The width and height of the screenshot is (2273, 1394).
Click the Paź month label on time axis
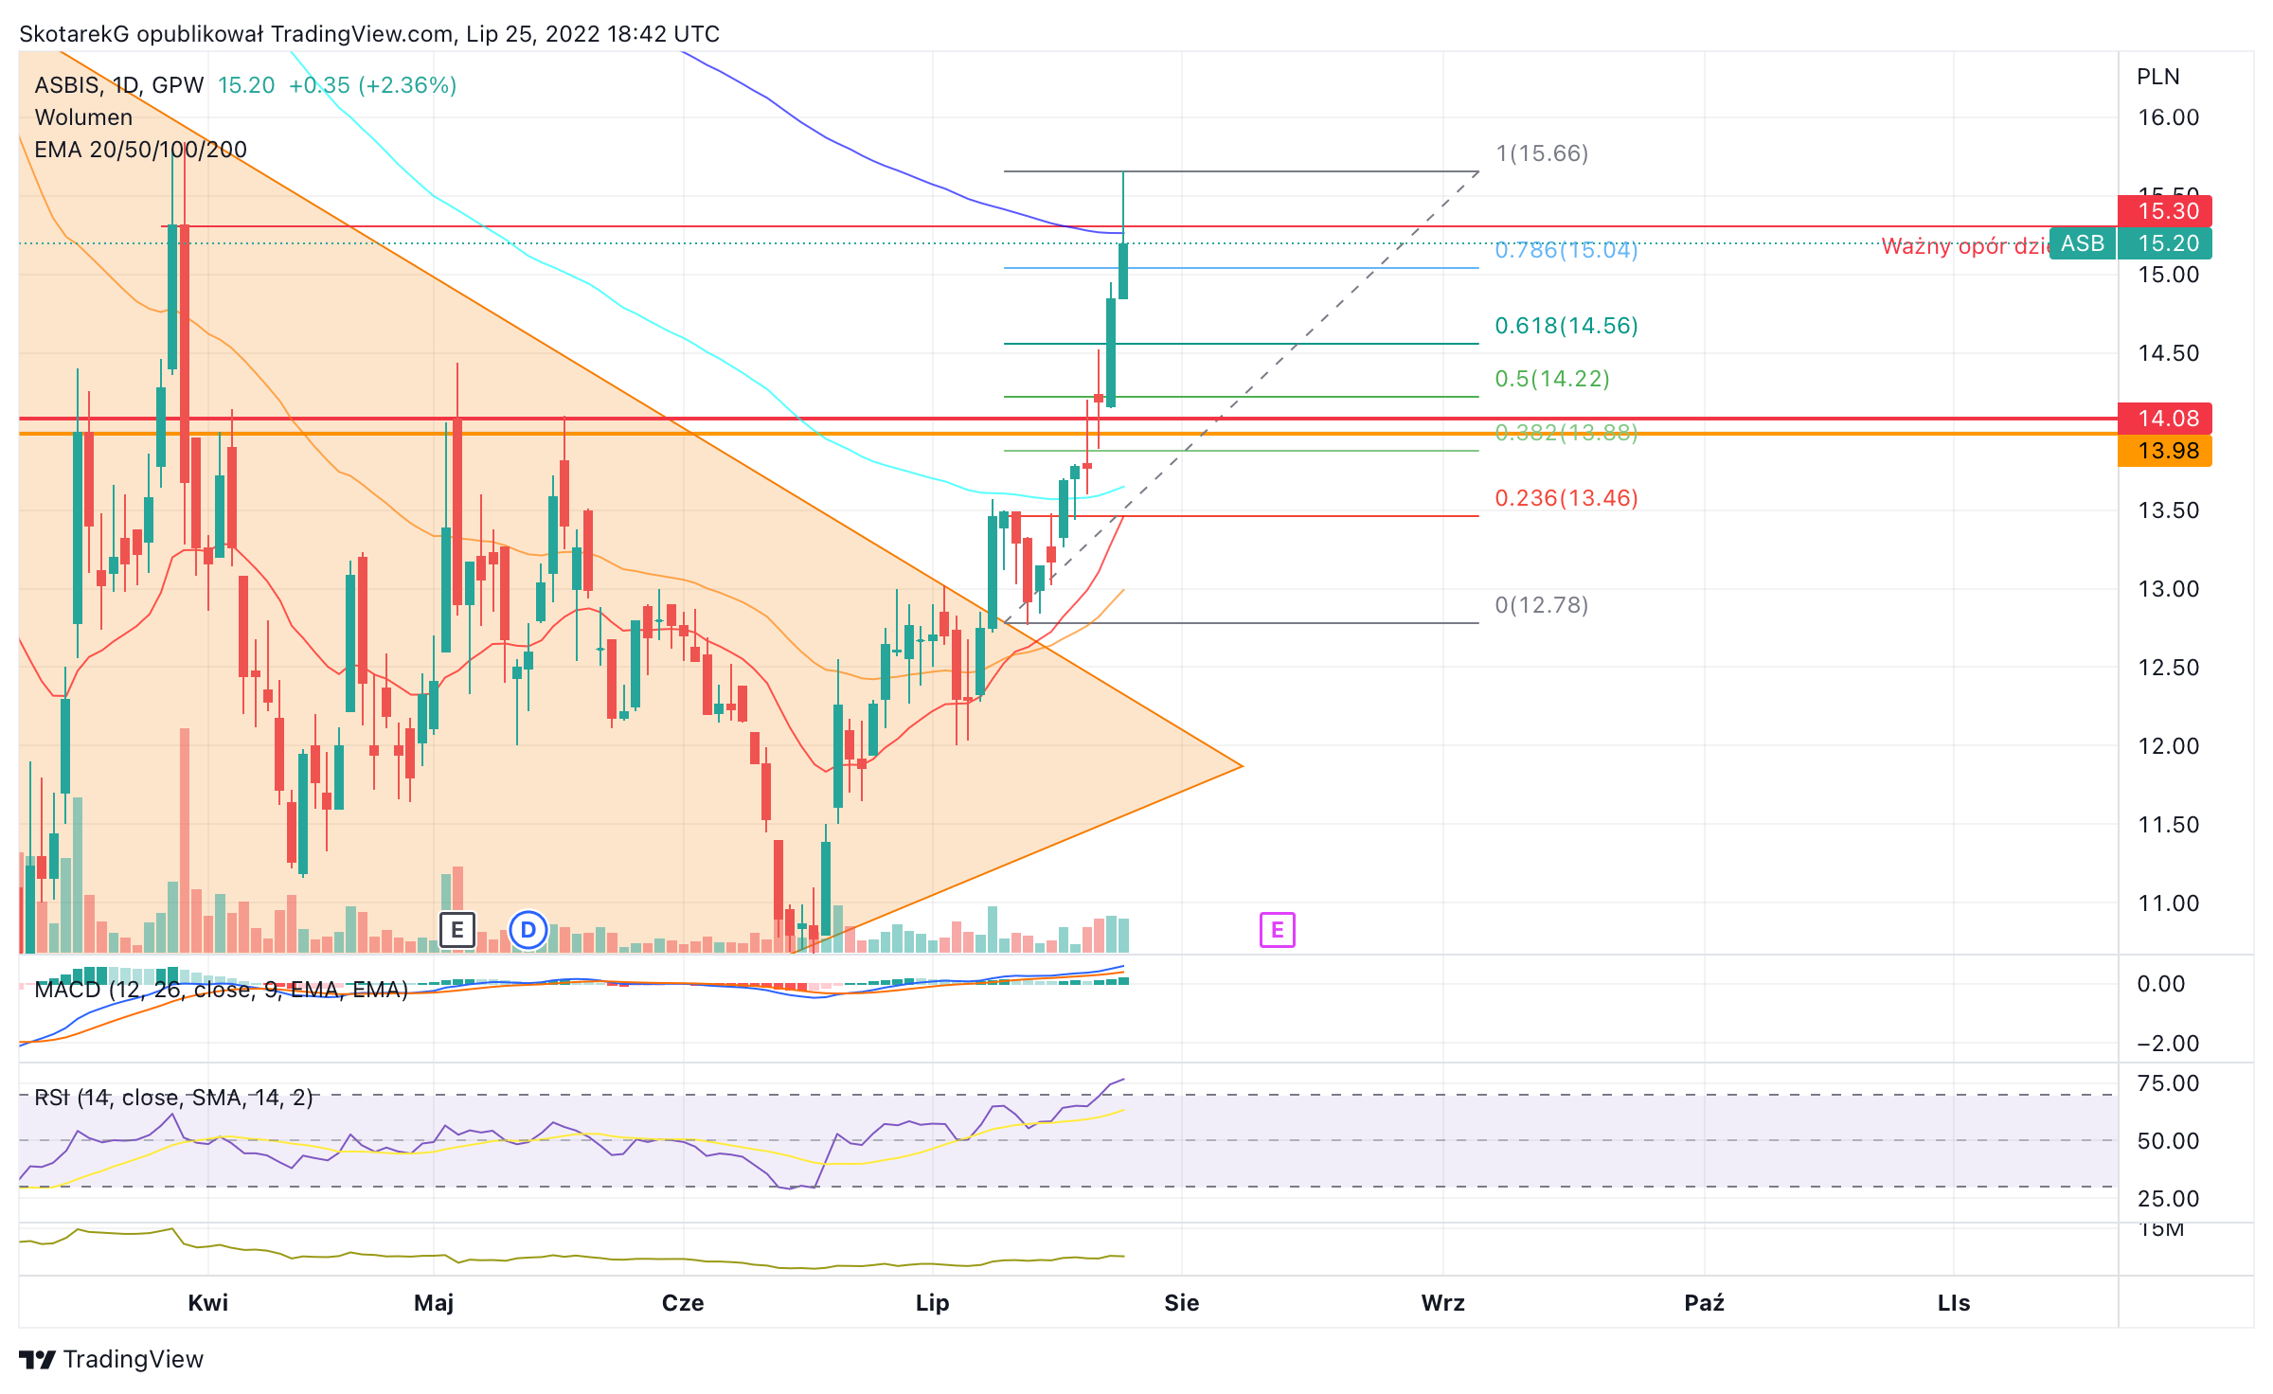coord(1705,1303)
